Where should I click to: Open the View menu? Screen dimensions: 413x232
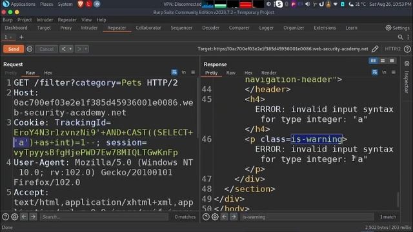pos(86,20)
